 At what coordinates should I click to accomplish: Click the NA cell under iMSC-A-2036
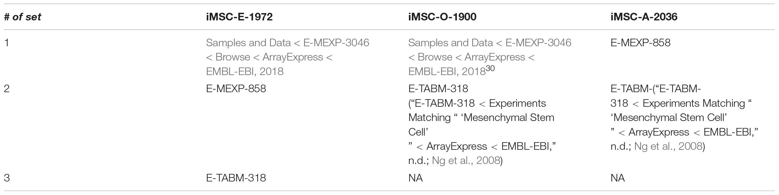pyautogui.click(x=618, y=178)
